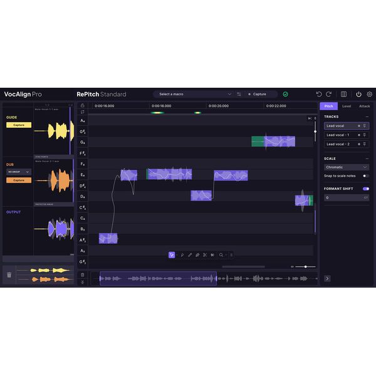Open macro settings sliders icon
The width and height of the screenshot is (376, 376).
[x=239, y=94]
